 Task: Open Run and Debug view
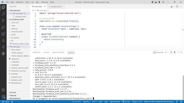coord(3,27)
